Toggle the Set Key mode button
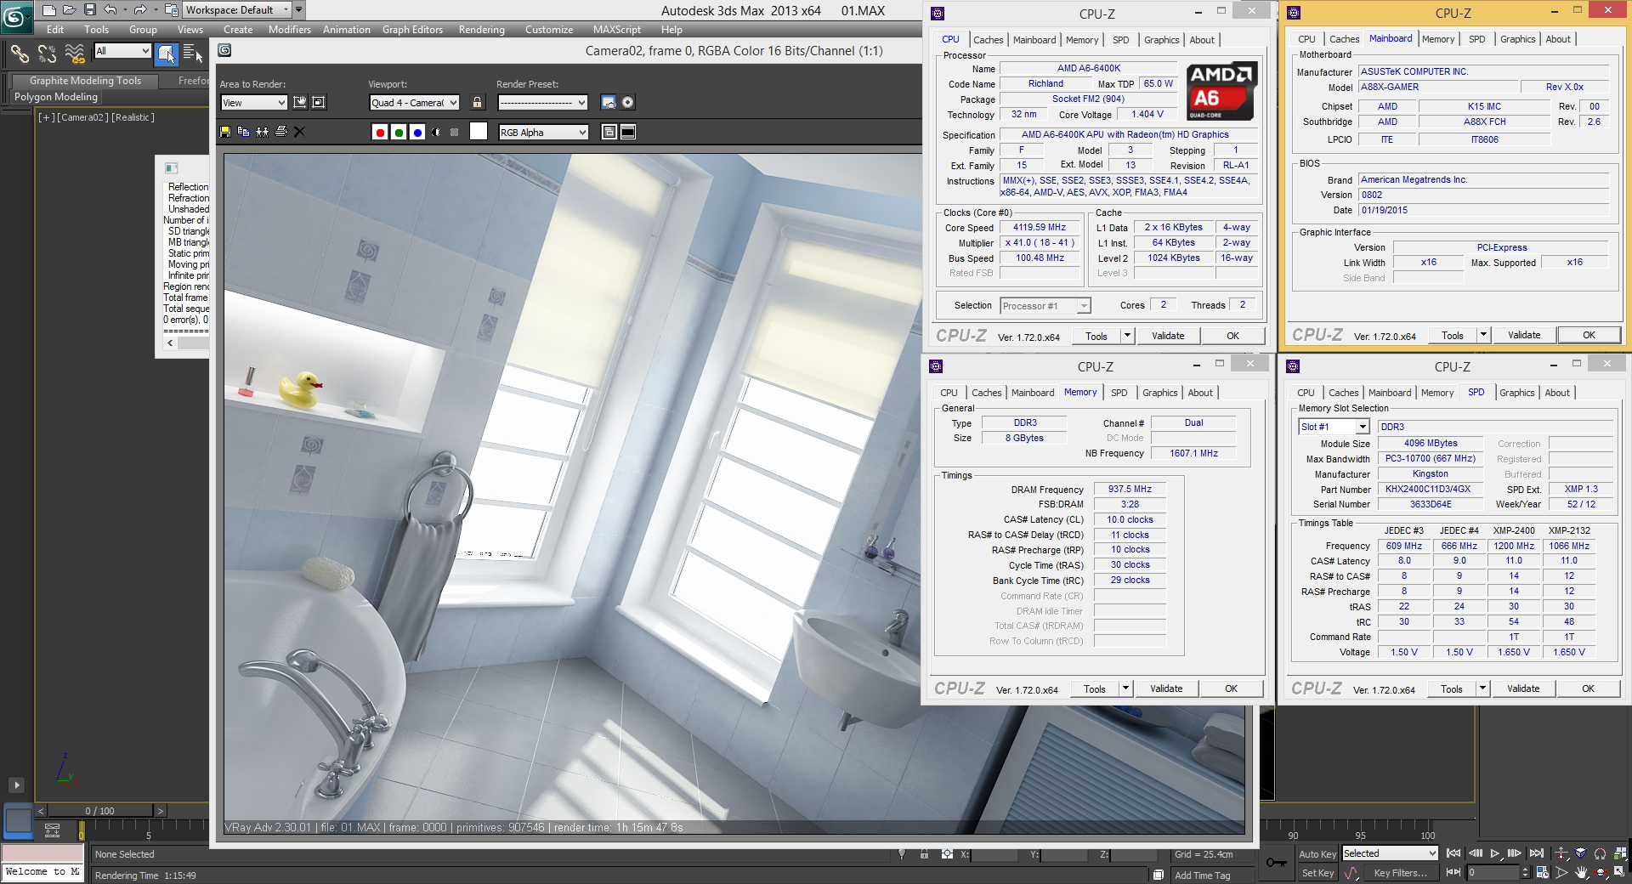This screenshot has height=884, width=1632. point(1317,873)
